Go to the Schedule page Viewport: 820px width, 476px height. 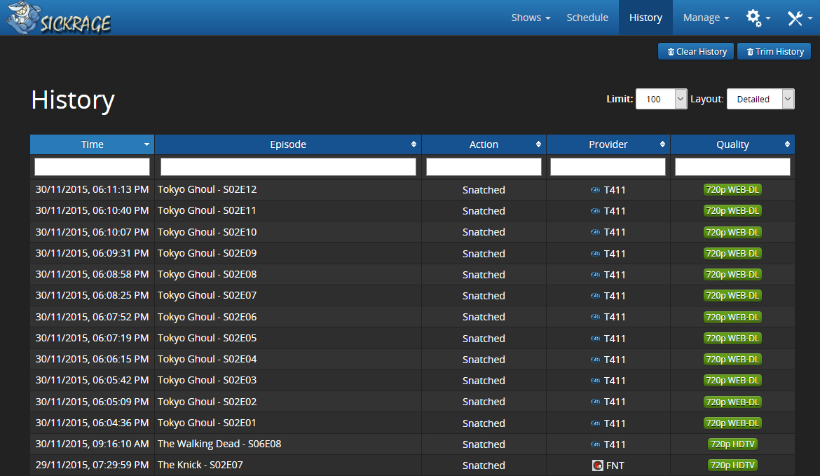coord(587,18)
